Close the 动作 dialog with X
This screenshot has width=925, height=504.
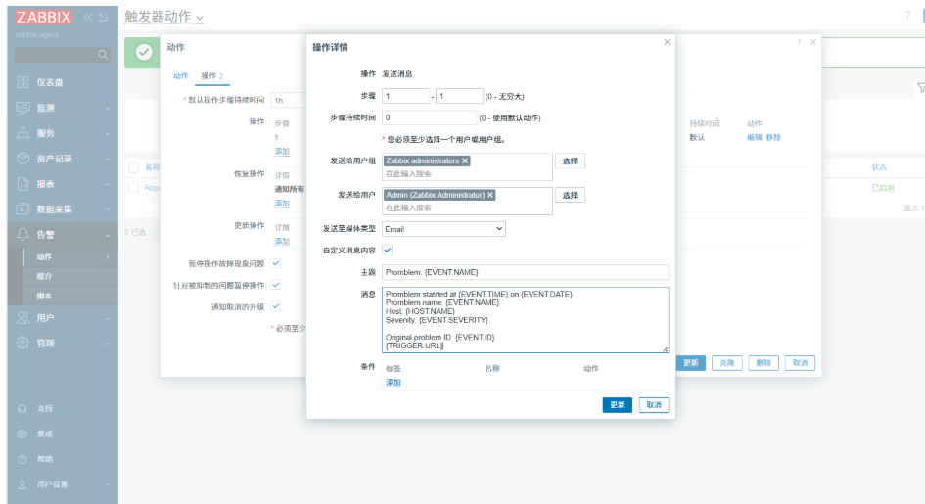(812, 42)
